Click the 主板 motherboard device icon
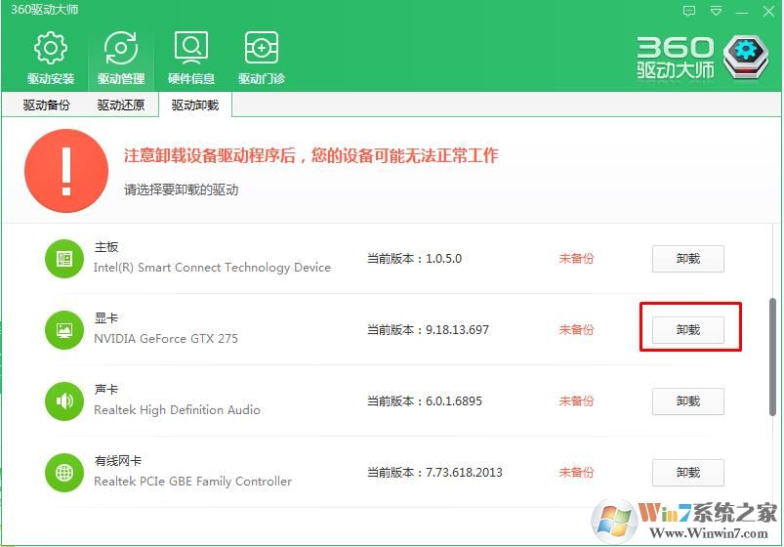784x547 pixels. pos(65,258)
